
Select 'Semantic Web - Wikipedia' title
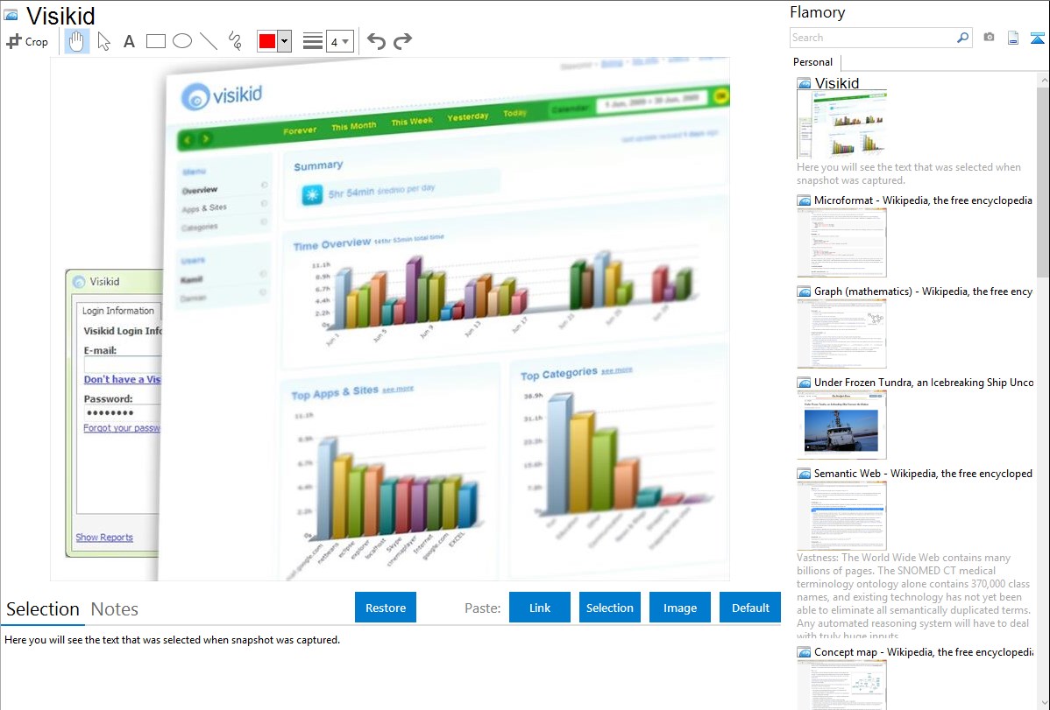coord(924,473)
